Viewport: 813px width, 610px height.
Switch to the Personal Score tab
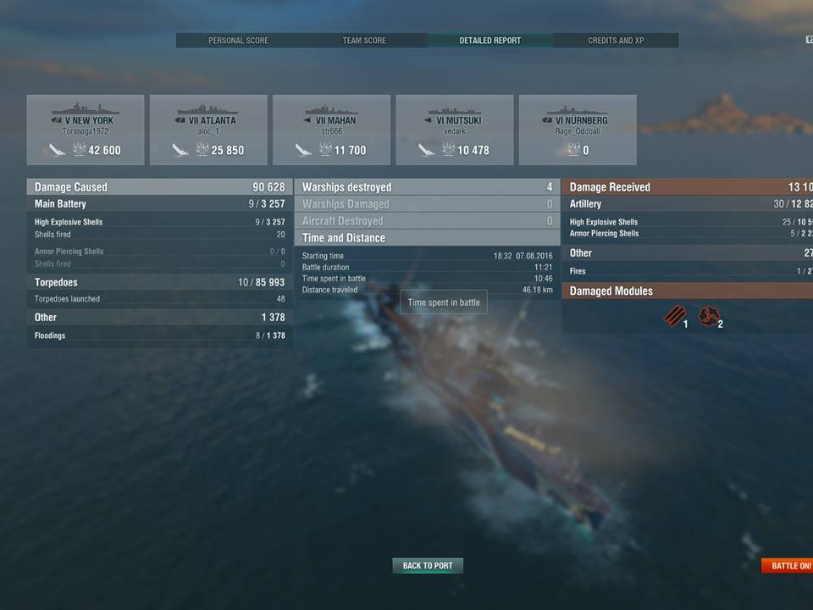point(239,41)
